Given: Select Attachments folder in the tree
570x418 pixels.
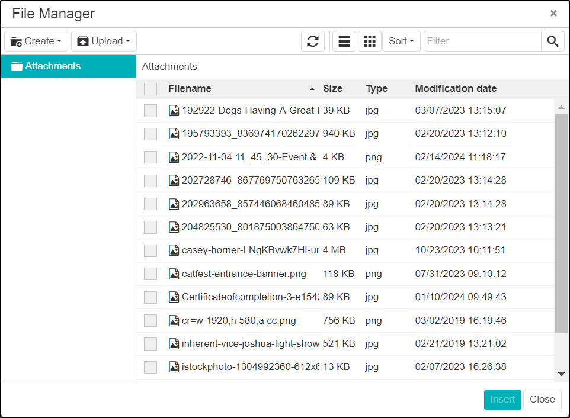Looking at the screenshot, I should tap(68, 66).
